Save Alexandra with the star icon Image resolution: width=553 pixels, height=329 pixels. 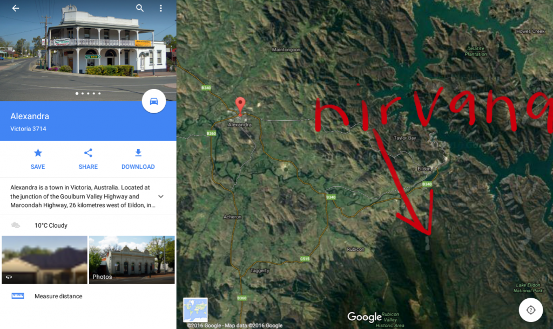point(38,159)
